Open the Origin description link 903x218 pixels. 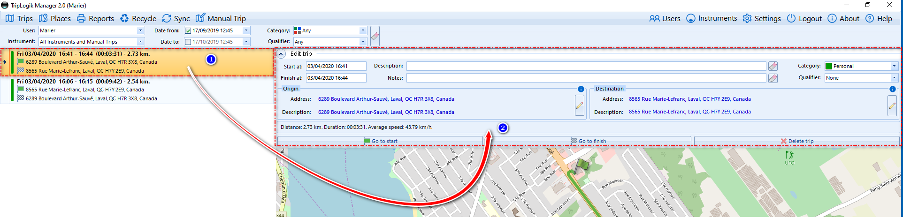pyautogui.click(x=386, y=112)
